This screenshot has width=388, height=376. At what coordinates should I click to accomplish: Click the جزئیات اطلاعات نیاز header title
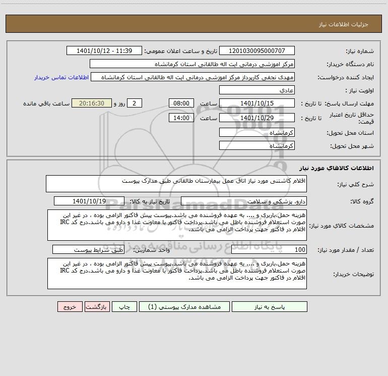pyautogui.click(x=344, y=24)
